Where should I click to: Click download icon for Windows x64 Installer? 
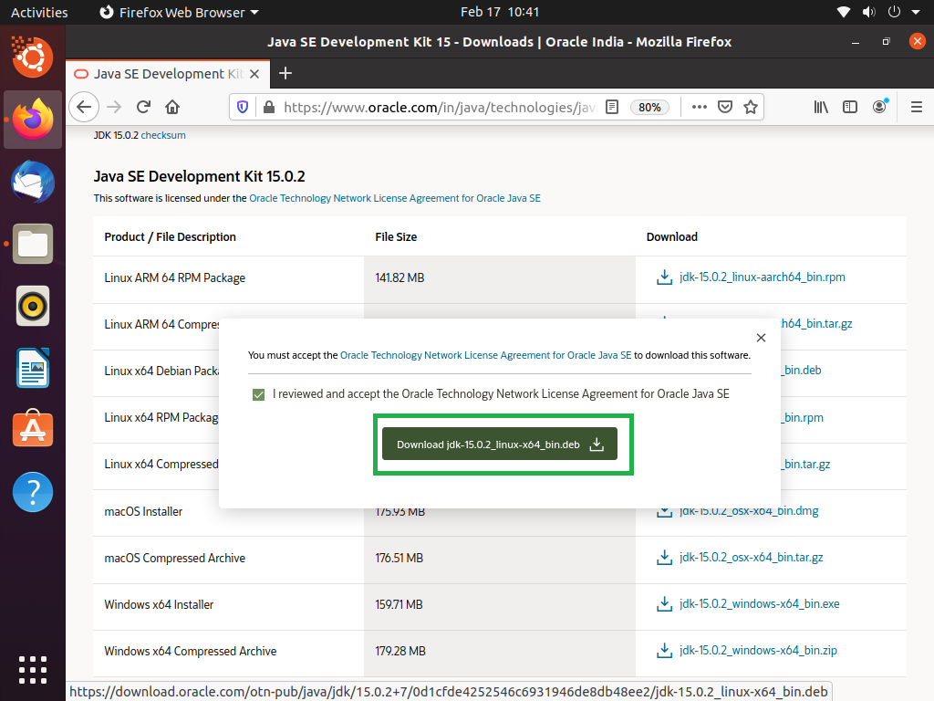click(664, 604)
